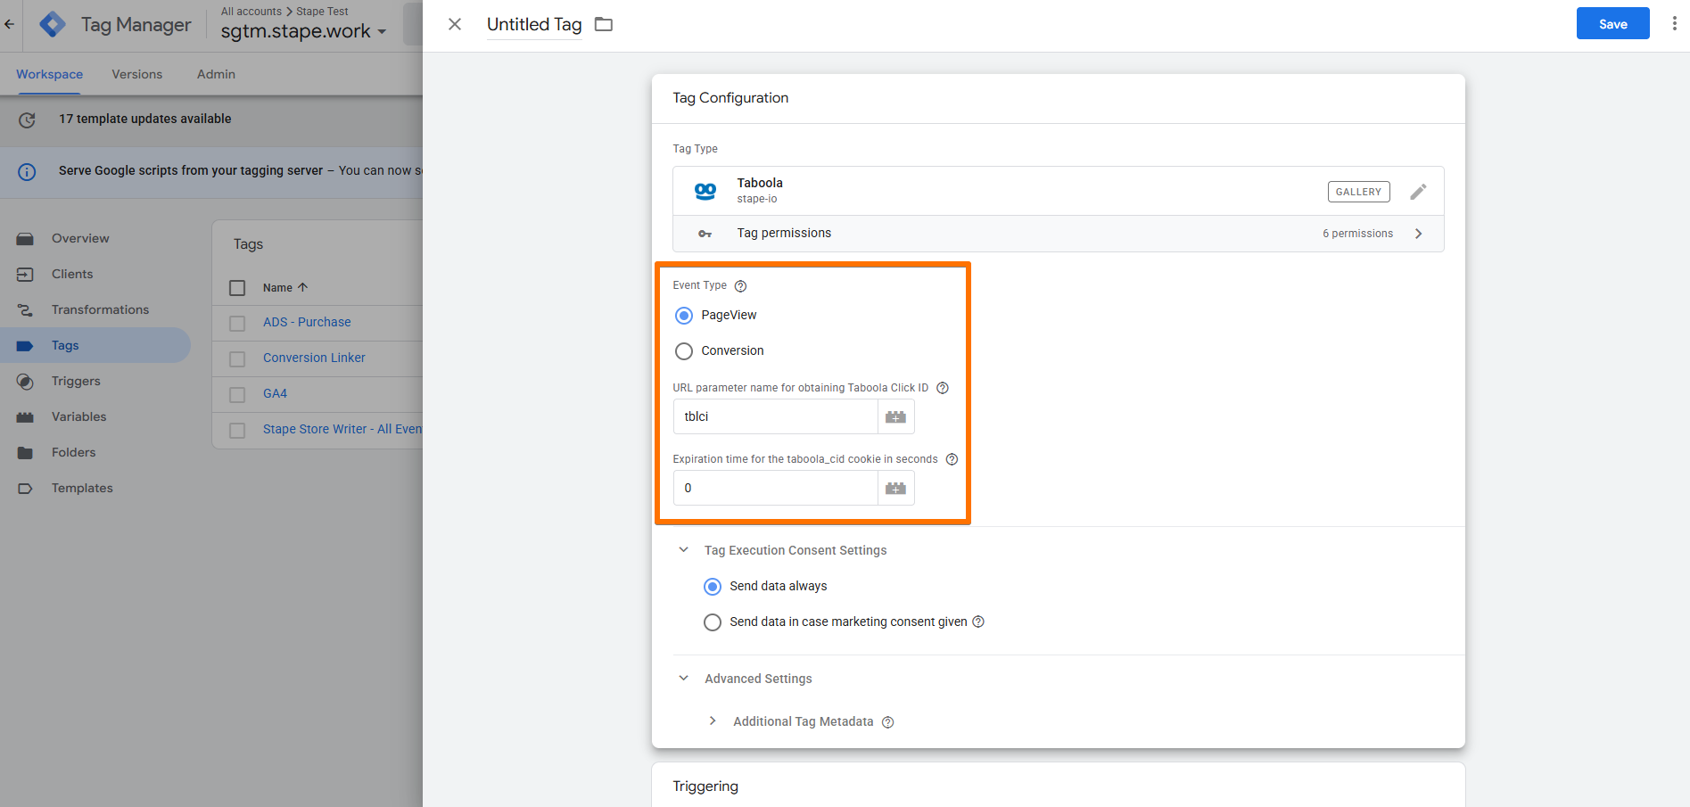Image resolution: width=1690 pixels, height=807 pixels.
Task: Click the Taboola tag logo icon
Action: tap(705, 191)
